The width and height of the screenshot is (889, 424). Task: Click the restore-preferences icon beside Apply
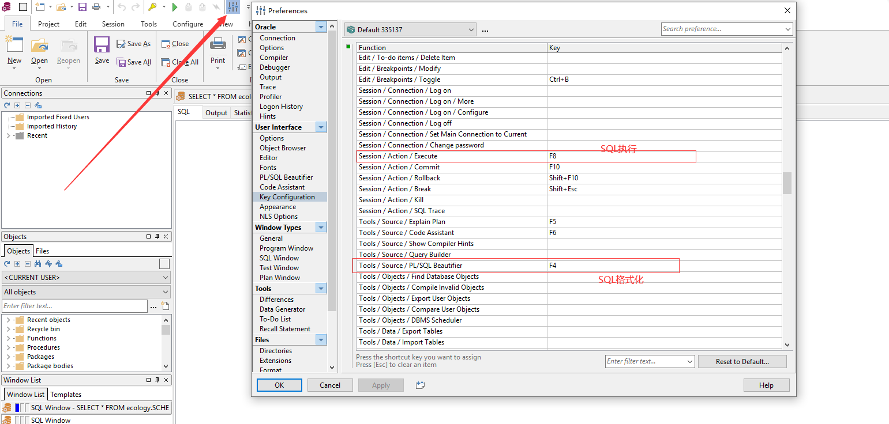pos(420,385)
